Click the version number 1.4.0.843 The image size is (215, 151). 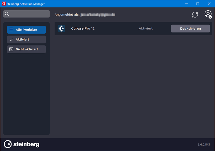(x=204, y=144)
